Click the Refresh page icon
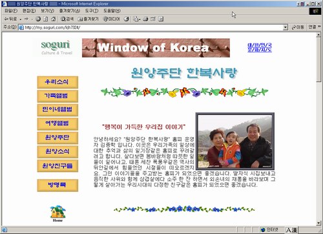The image size is (323, 234). point(46,19)
